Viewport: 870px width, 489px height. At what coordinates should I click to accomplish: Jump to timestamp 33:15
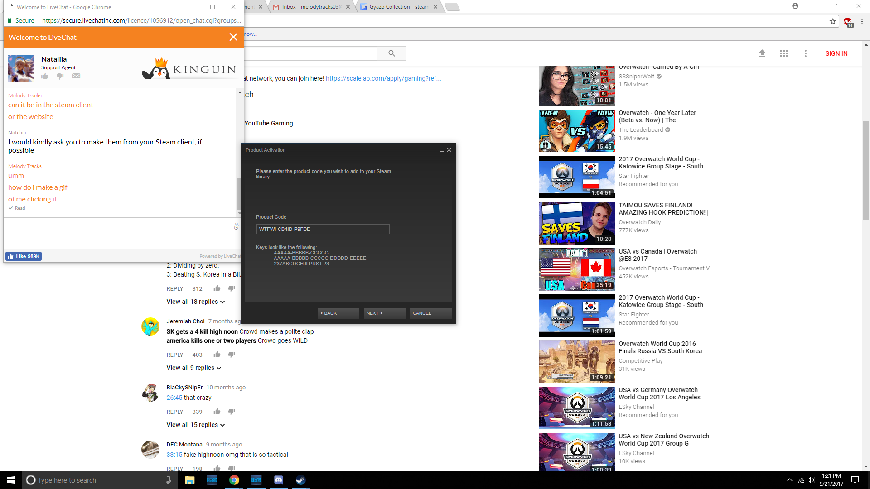pyautogui.click(x=174, y=455)
